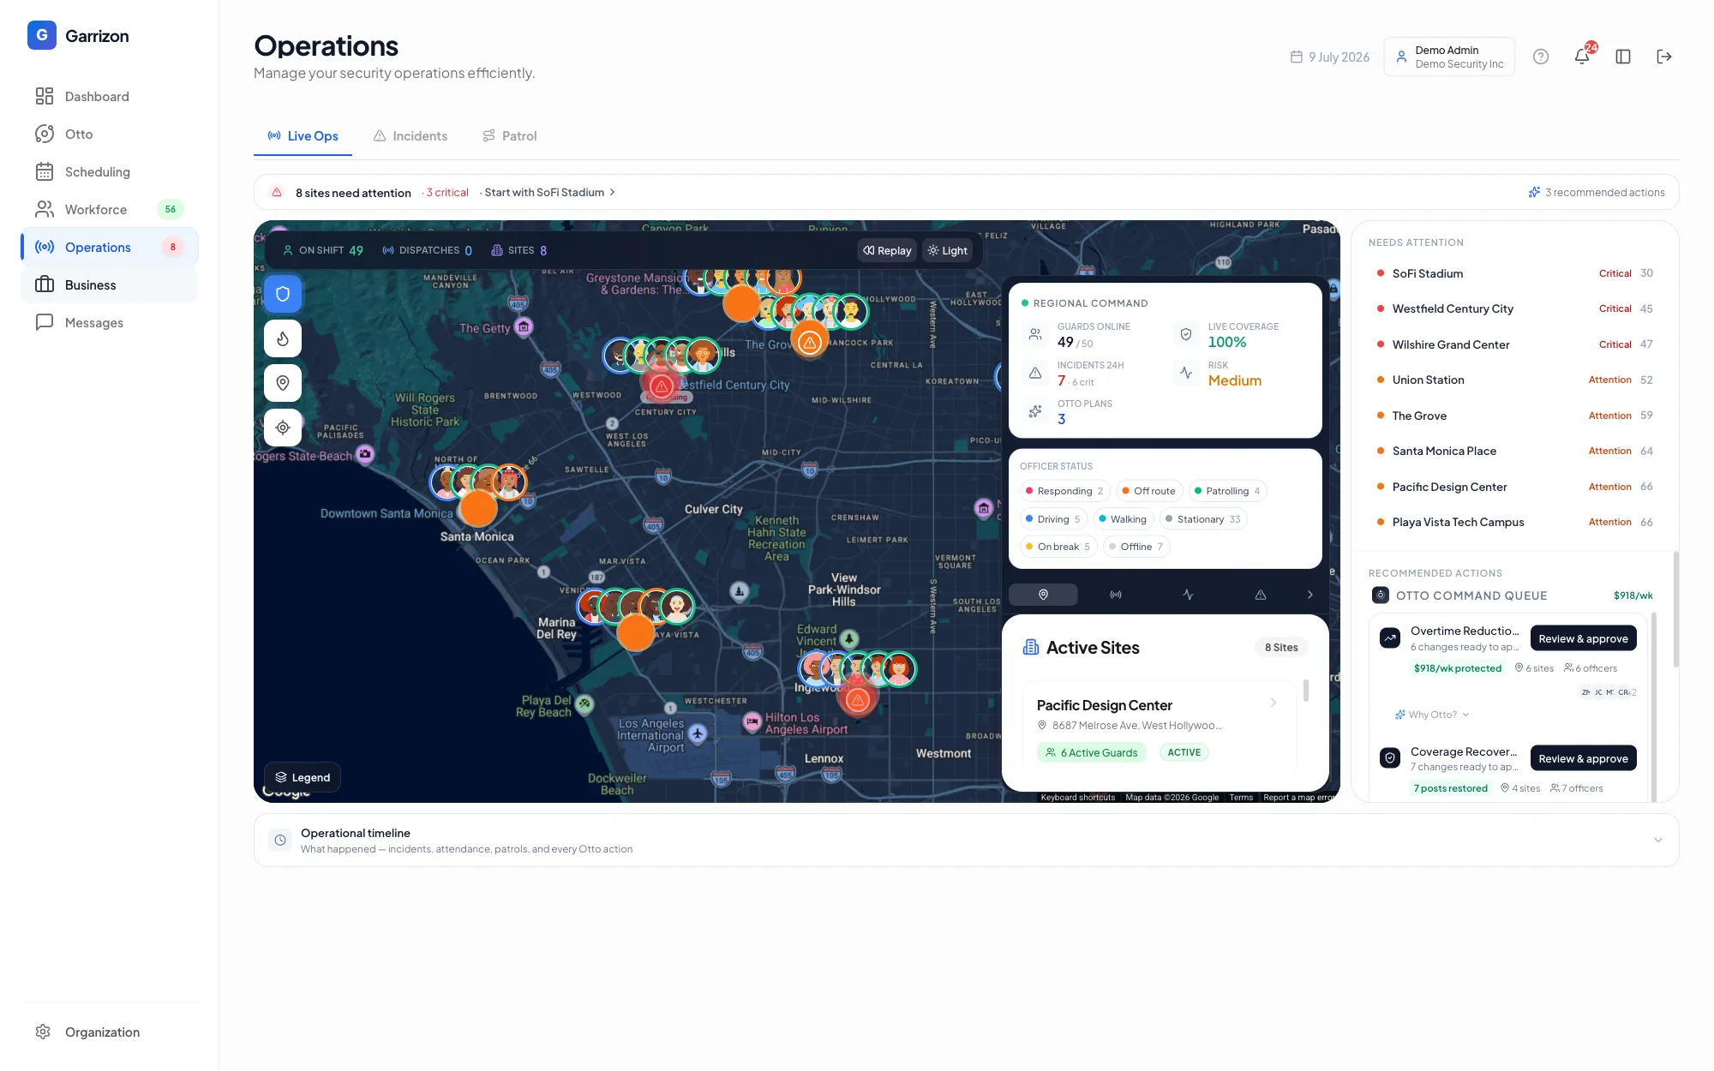This screenshot has width=1714, height=1071.
Task: Review and approve Coverage Recovery plan
Action: 1584,758
